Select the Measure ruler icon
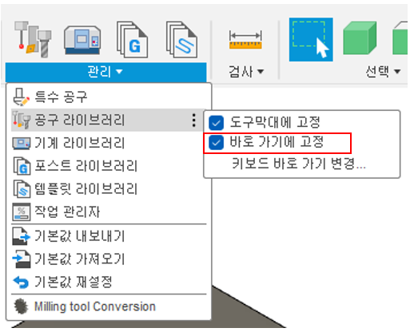410x332 pixels. click(245, 40)
